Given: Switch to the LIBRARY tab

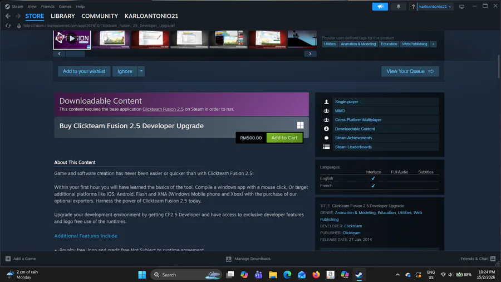Looking at the screenshot, I should pyautogui.click(x=62, y=16).
